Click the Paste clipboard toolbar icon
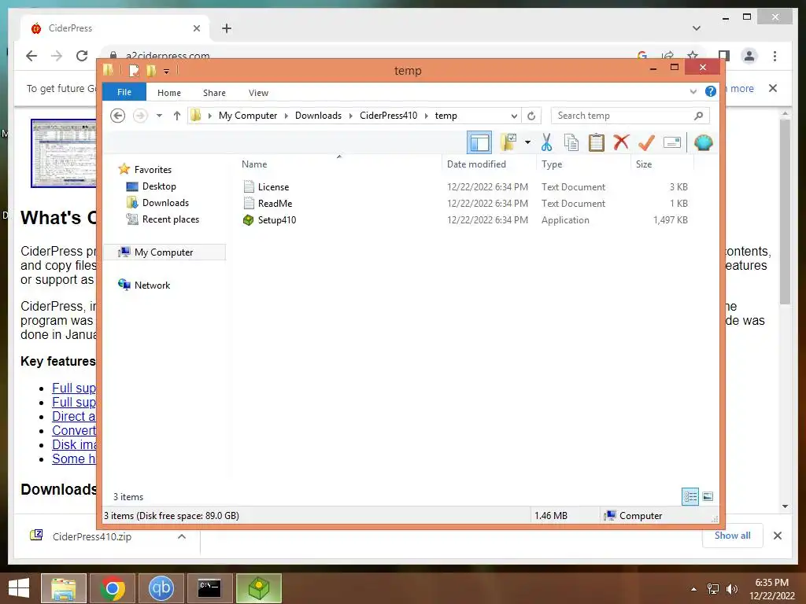Viewport: 806px width, 604px height. [597, 142]
